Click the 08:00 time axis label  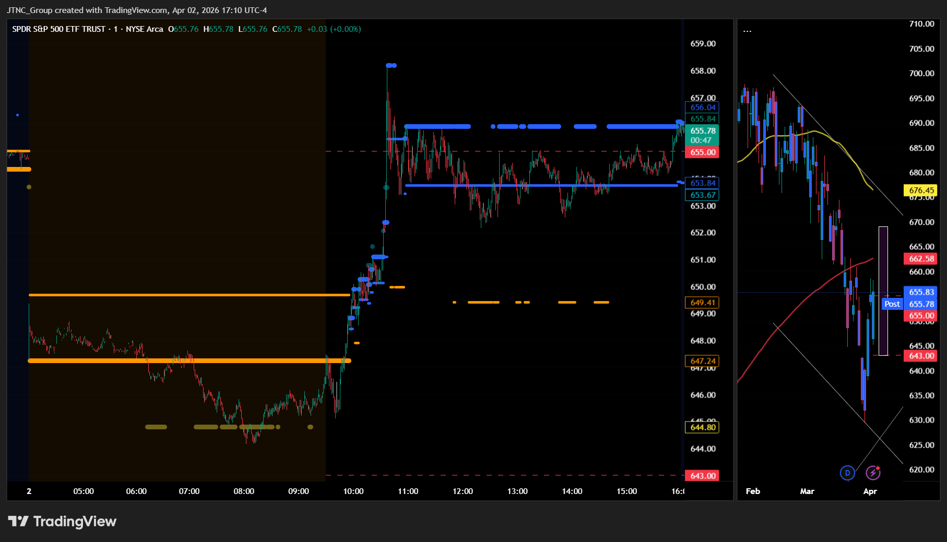pos(244,491)
